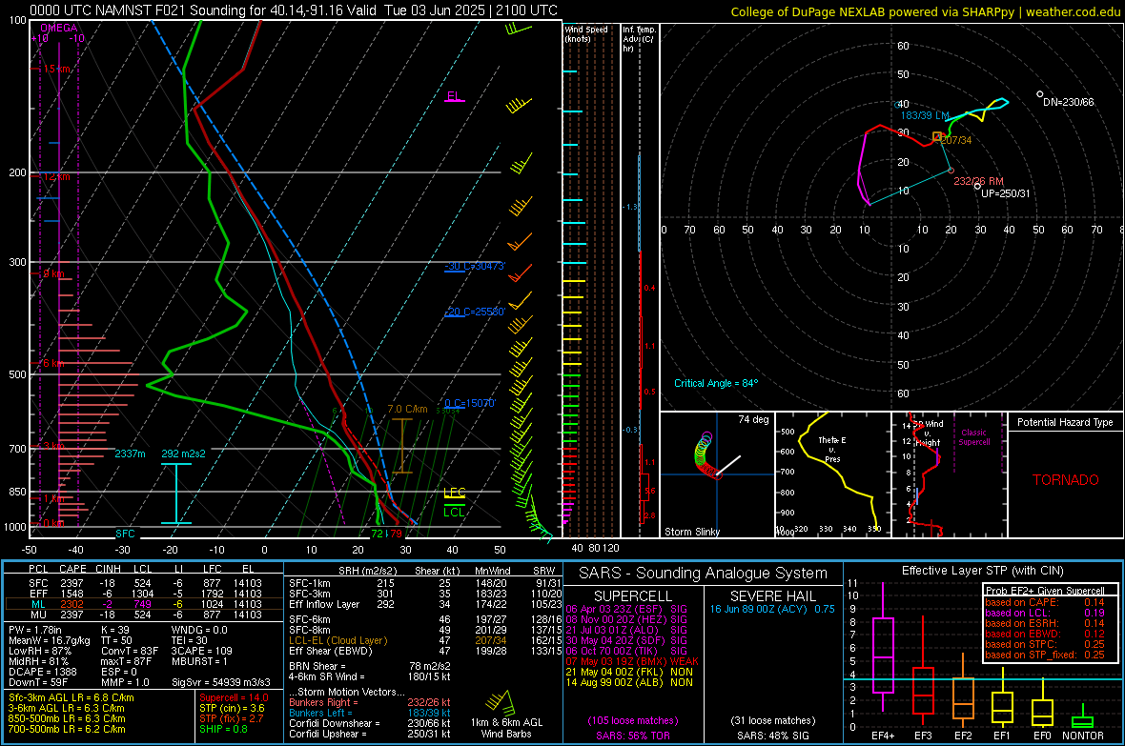Viewport: 1125px width, 746px height.
Task: Click the LFC level label
Action: [454, 492]
